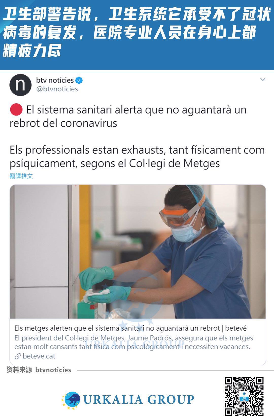Click the Urkalia Group bull logo
The image size is (274, 420).
click(x=71, y=400)
